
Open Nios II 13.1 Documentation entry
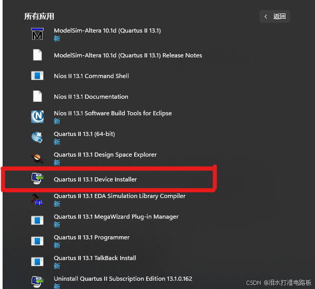point(91,97)
